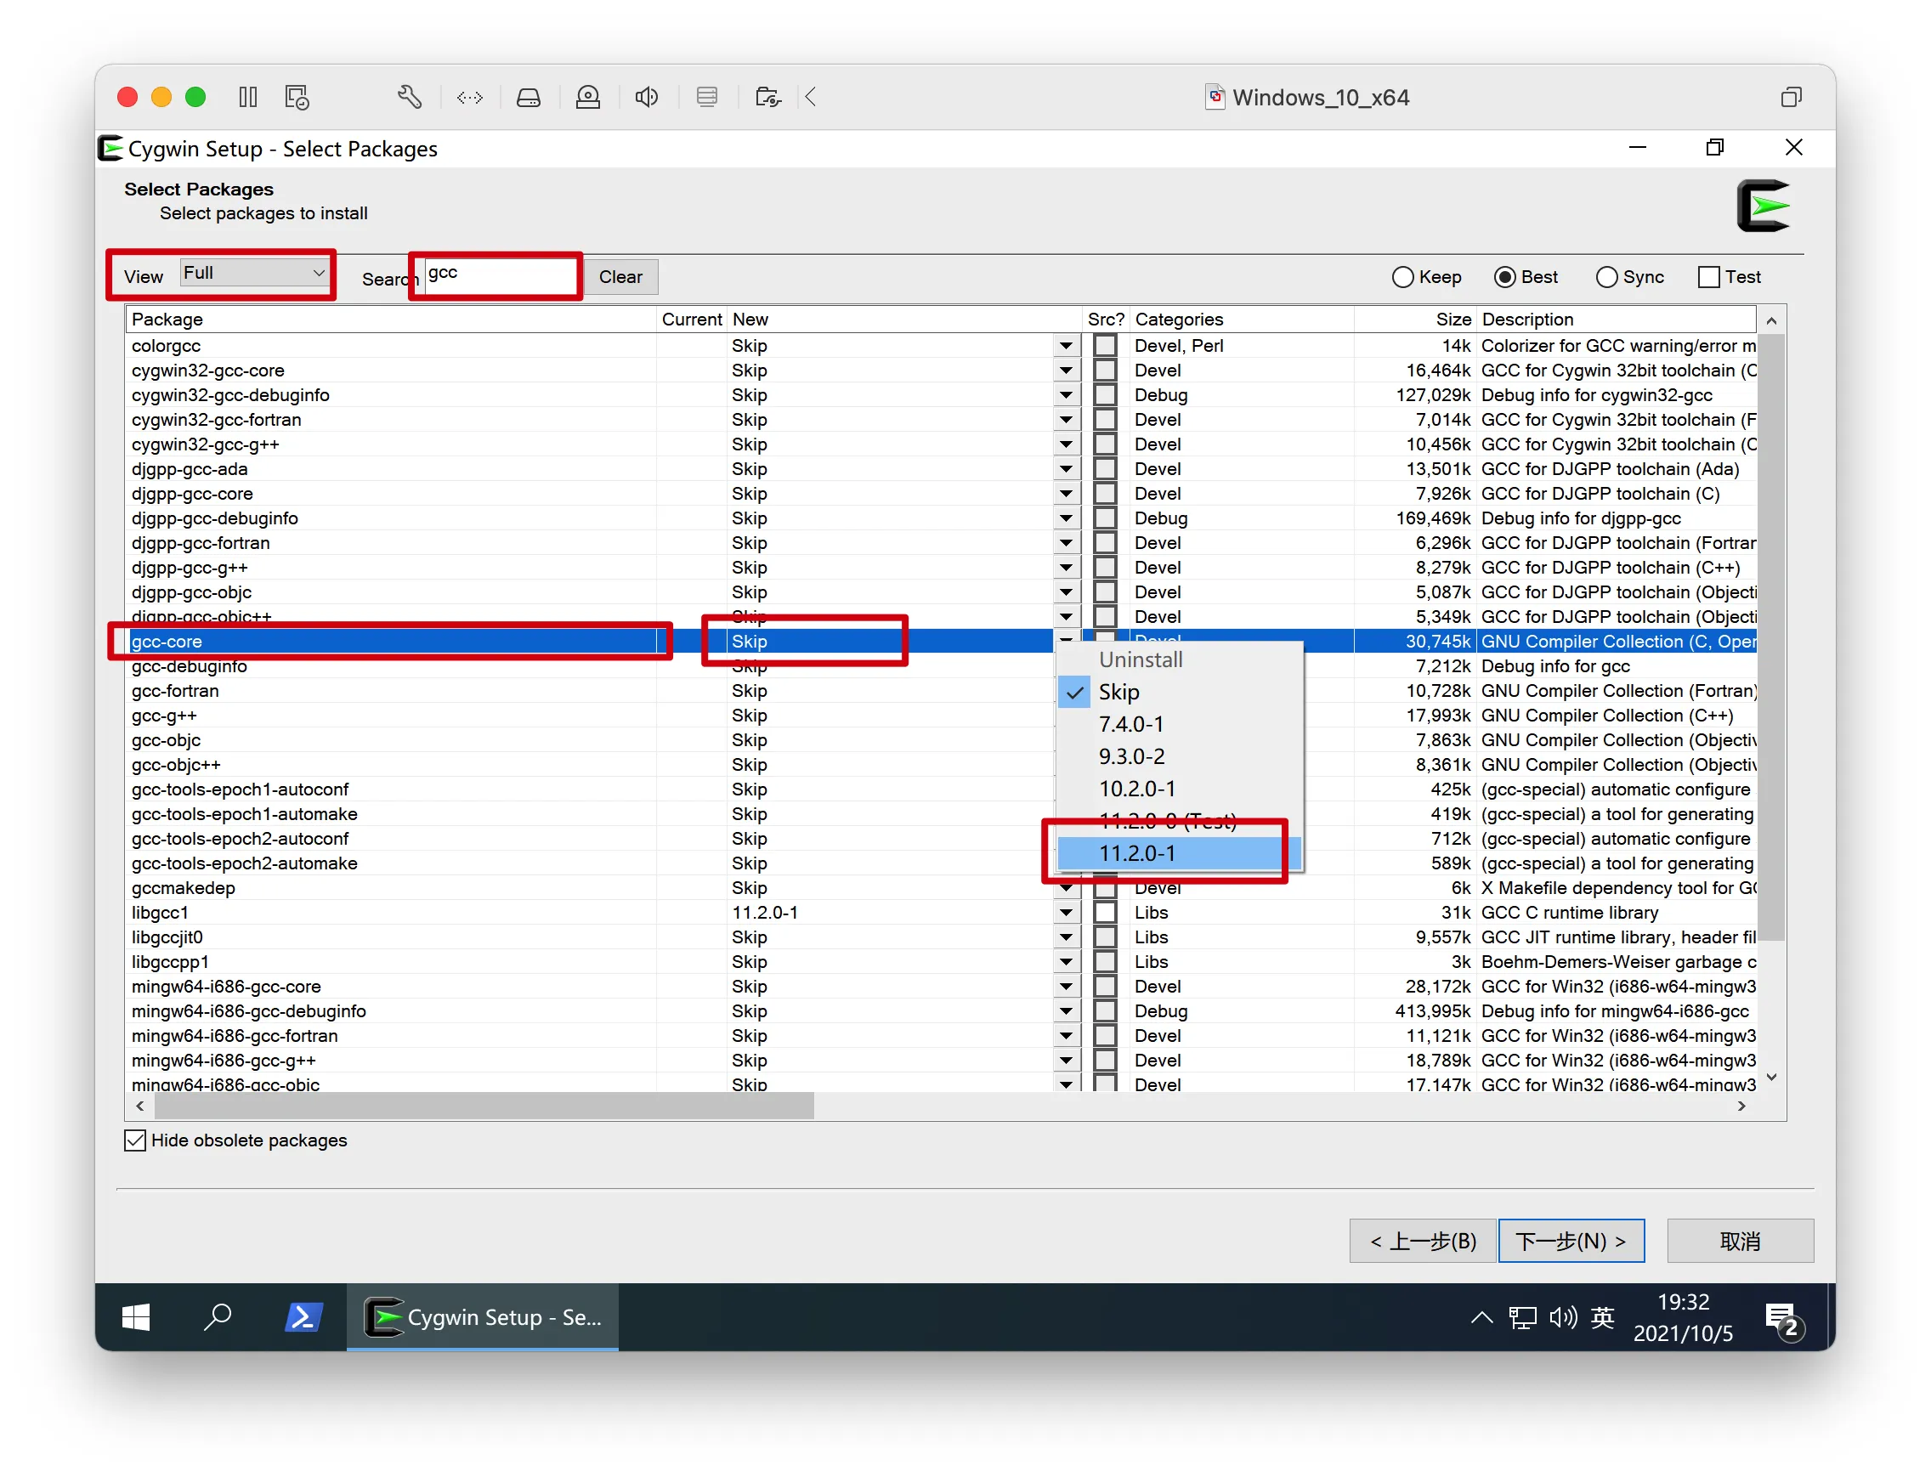Screen dimensions: 1931x1477
Task: Pause the VM with the pause icon
Action: click(248, 97)
